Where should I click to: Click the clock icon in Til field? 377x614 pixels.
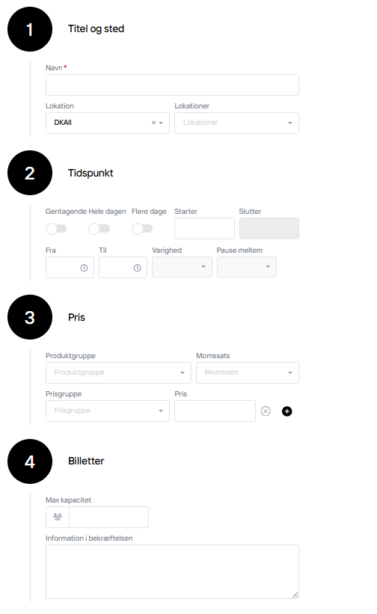[137, 268]
